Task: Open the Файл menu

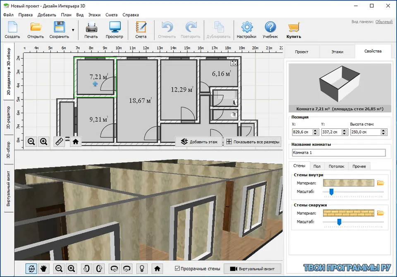Action: [x=8, y=15]
